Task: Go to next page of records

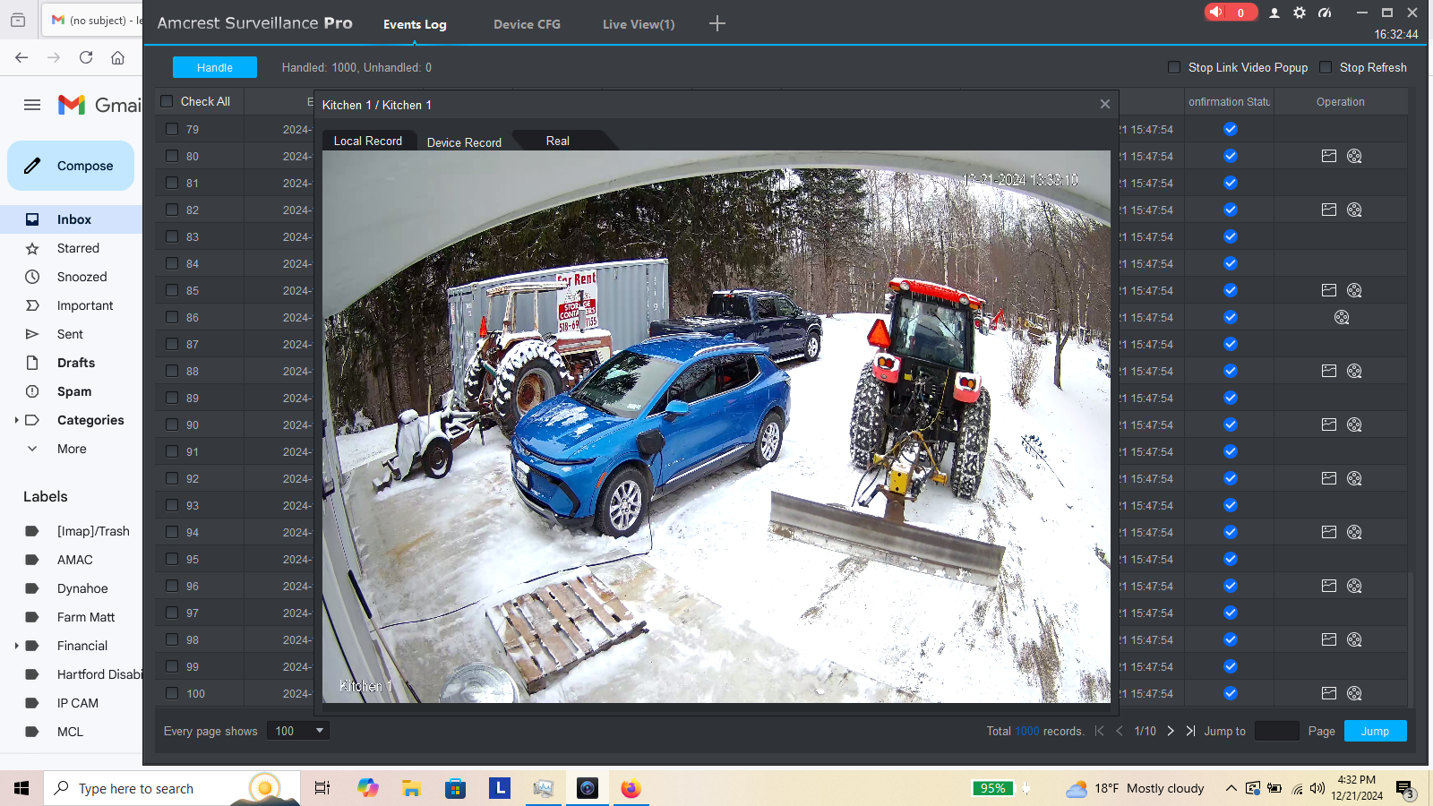Action: click(1171, 731)
